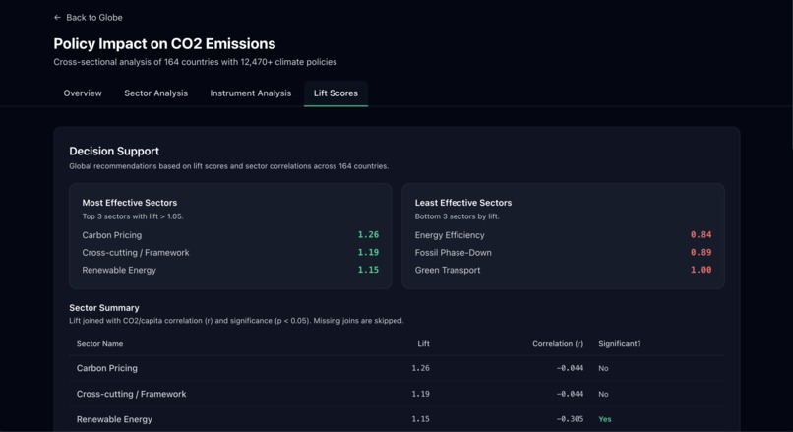Click the 'Lift joined with CO2/capita correlation' description
This screenshot has height=432, width=793.
(x=236, y=321)
